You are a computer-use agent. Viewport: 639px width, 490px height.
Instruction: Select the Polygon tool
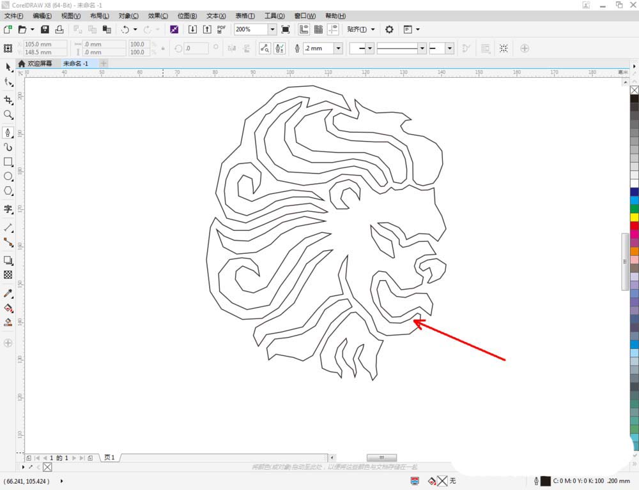click(8, 191)
